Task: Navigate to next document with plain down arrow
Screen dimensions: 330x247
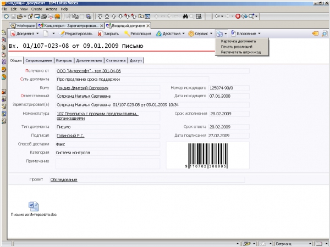Action: tap(120, 16)
